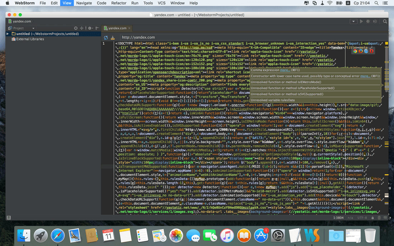The width and height of the screenshot is (394, 246).
Task: Click the more link for Comma expression
Action: pos(285,70)
